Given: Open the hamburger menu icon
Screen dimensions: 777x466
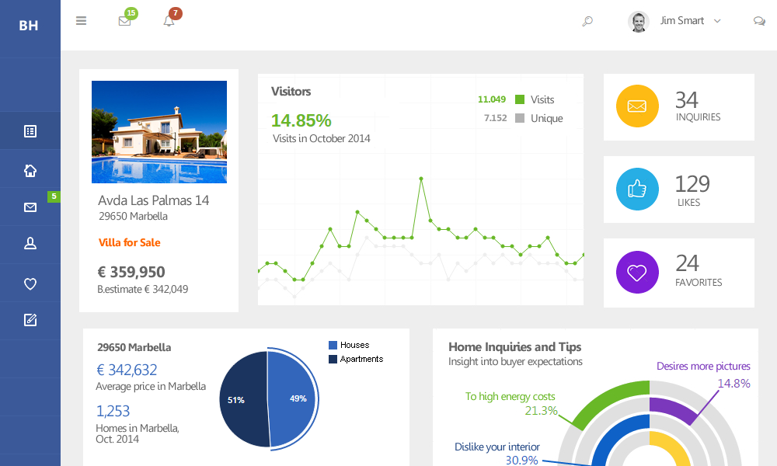Looking at the screenshot, I should click(82, 21).
